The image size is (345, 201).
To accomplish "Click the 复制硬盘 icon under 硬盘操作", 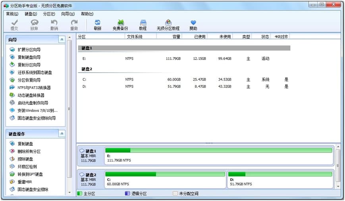I will click(x=12, y=144).
